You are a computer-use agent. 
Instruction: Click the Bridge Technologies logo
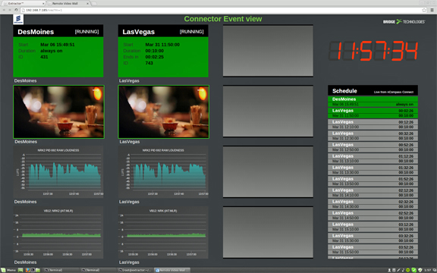pos(404,21)
